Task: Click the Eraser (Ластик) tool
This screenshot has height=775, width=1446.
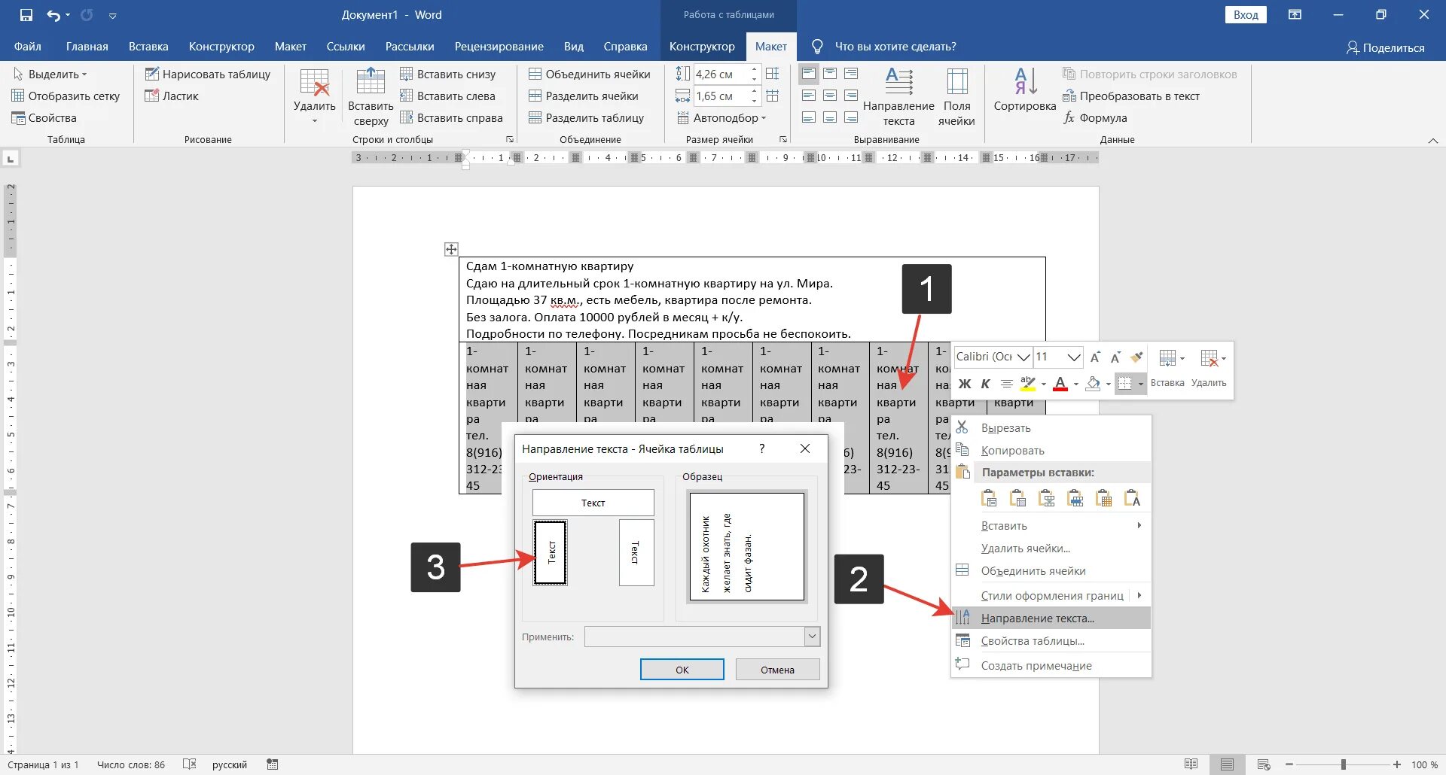Action: tap(171, 96)
